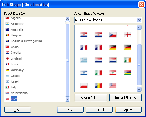Pick the Czech Republic flag shape
This screenshot has width=146, height=117.
click(113, 35)
